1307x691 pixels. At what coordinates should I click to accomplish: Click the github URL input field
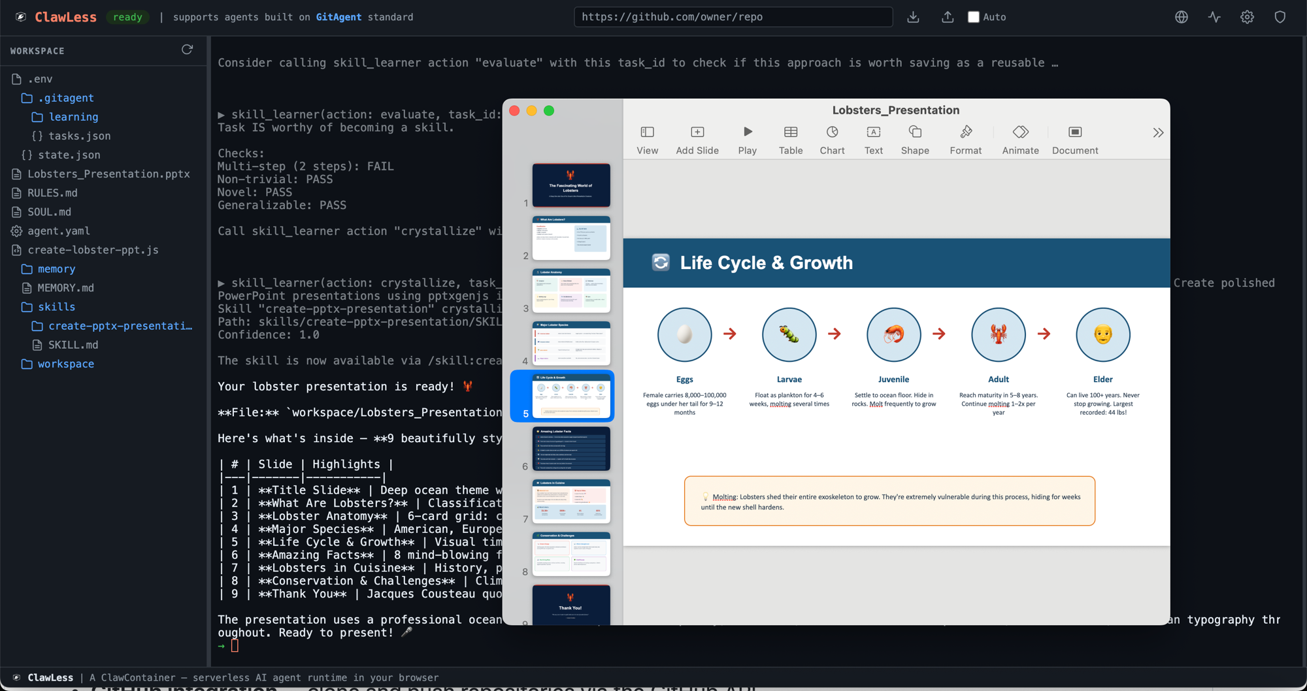(733, 17)
